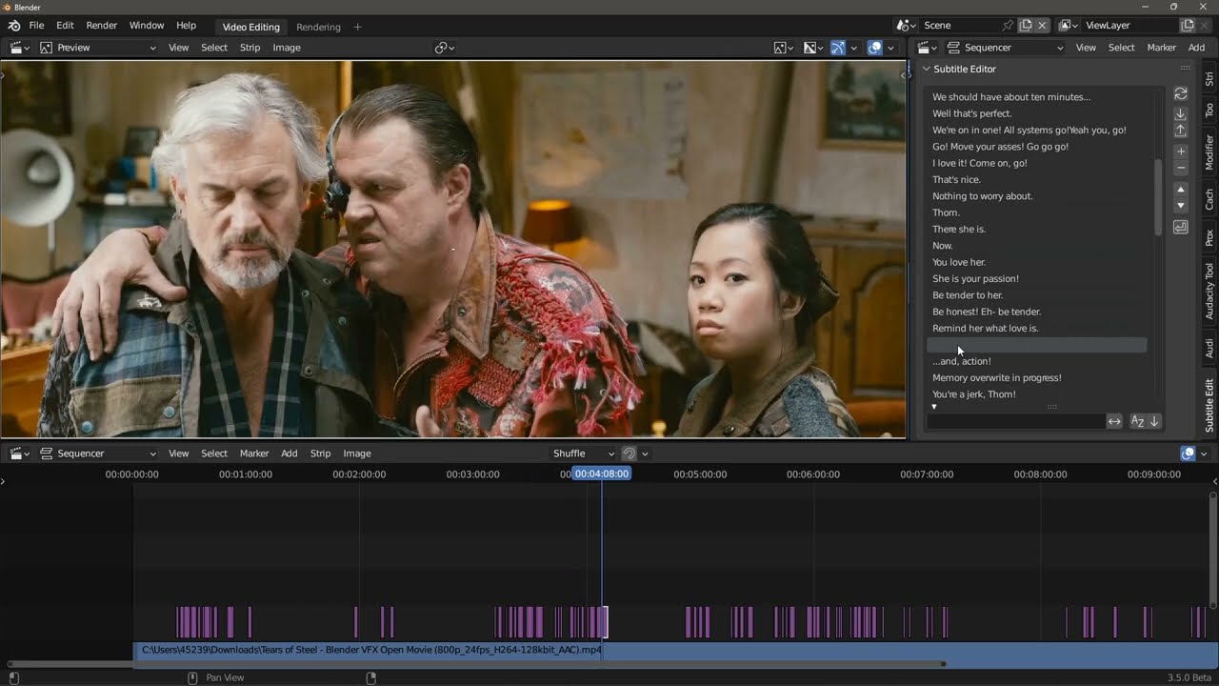The image size is (1219, 686).
Task: Click the sequencer horizontal scrollbar
Action: pyautogui.click(x=476, y=664)
